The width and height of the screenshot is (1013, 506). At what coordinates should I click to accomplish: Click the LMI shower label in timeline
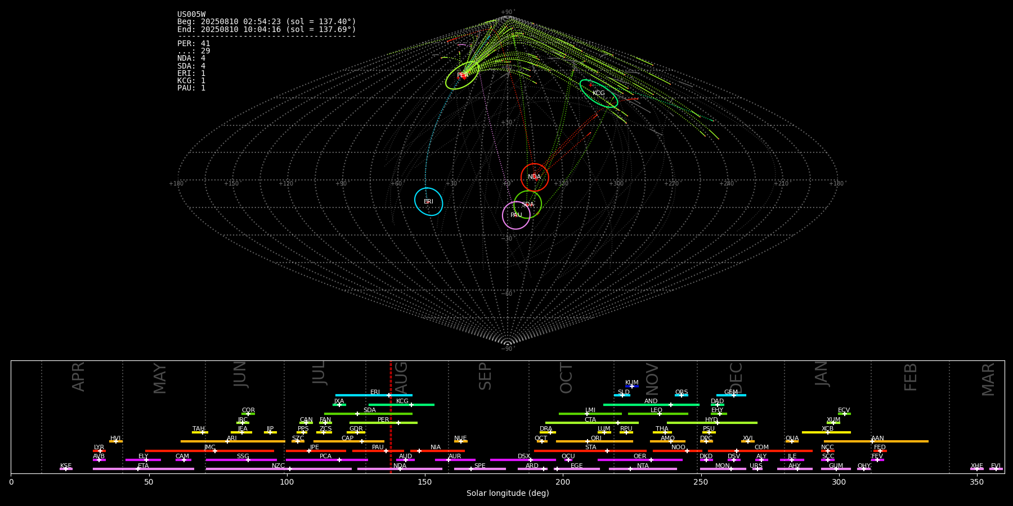590,410
